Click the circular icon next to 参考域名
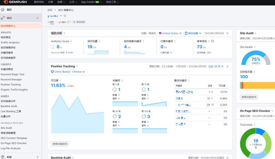275x159 pixels. tap(212, 41)
